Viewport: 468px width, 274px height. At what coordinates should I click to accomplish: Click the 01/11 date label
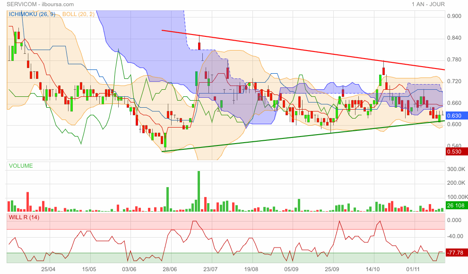pyautogui.click(x=413, y=269)
